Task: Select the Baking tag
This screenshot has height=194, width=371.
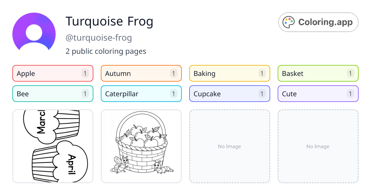Action: (x=229, y=73)
